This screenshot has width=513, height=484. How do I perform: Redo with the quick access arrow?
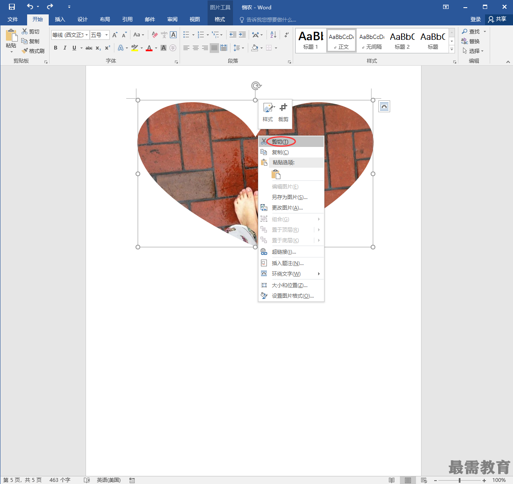(x=50, y=7)
